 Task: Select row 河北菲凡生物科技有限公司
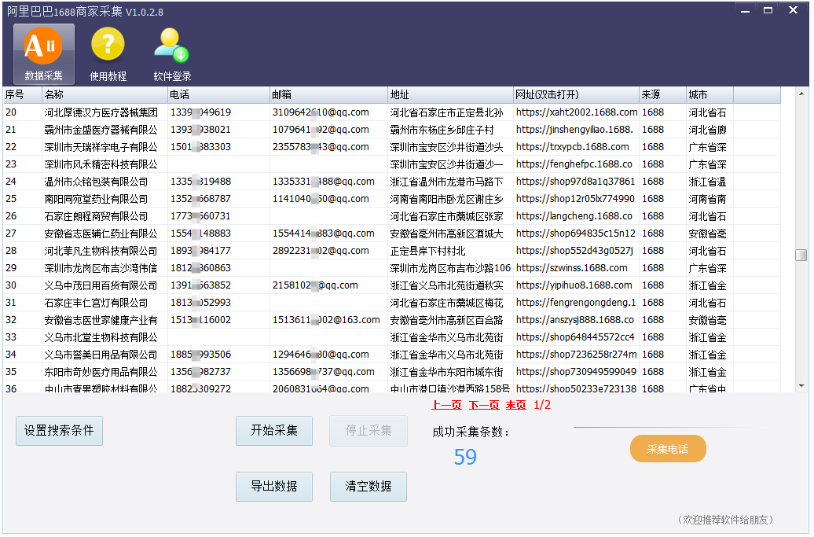coord(392,251)
